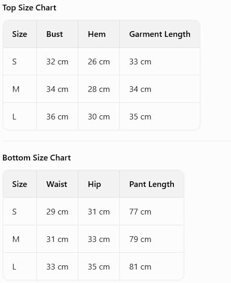Click the Garment Length column header
Viewport: 231px width, 283px height.
(160, 34)
